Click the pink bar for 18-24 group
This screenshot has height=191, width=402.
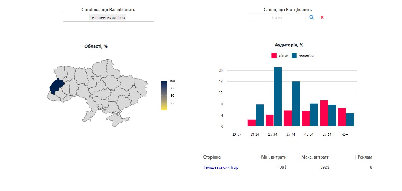(x=252, y=123)
